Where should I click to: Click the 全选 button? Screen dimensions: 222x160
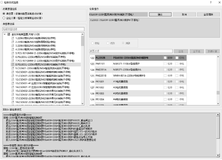point(181,51)
